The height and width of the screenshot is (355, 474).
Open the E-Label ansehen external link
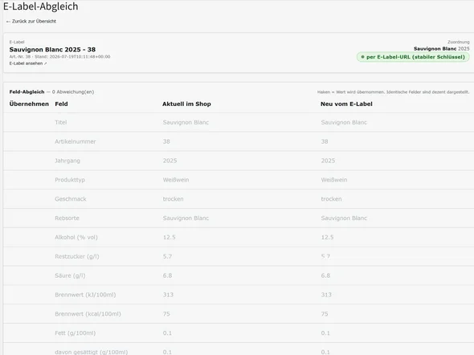click(28, 63)
